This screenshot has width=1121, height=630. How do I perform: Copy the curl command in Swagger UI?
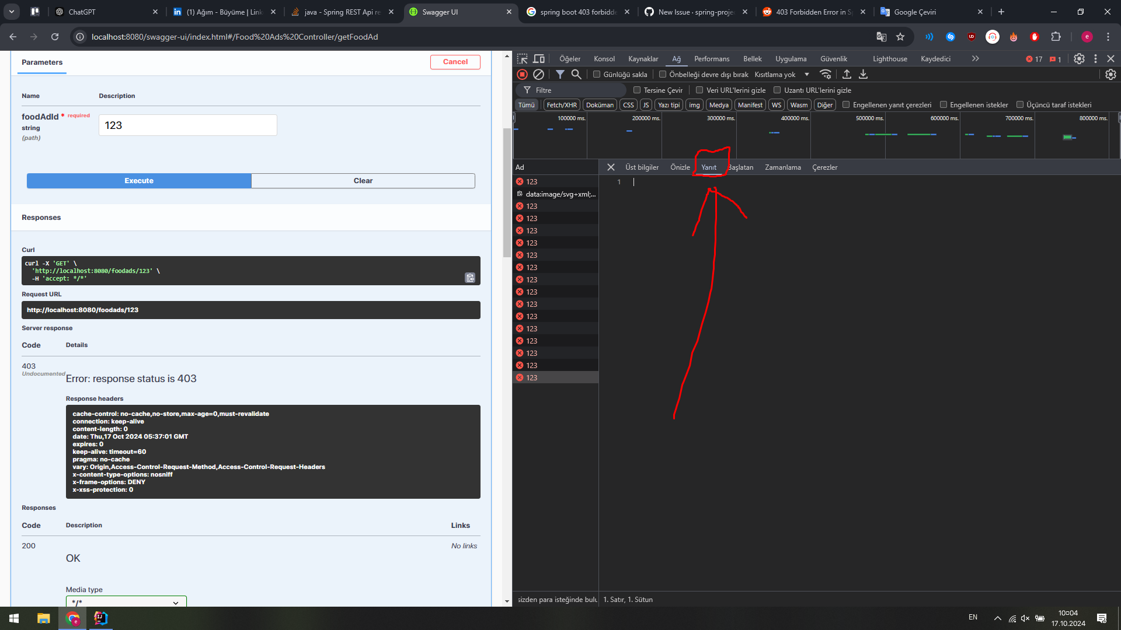[469, 278]
